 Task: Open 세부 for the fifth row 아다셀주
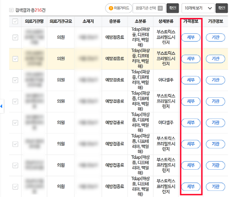point(191,123)
